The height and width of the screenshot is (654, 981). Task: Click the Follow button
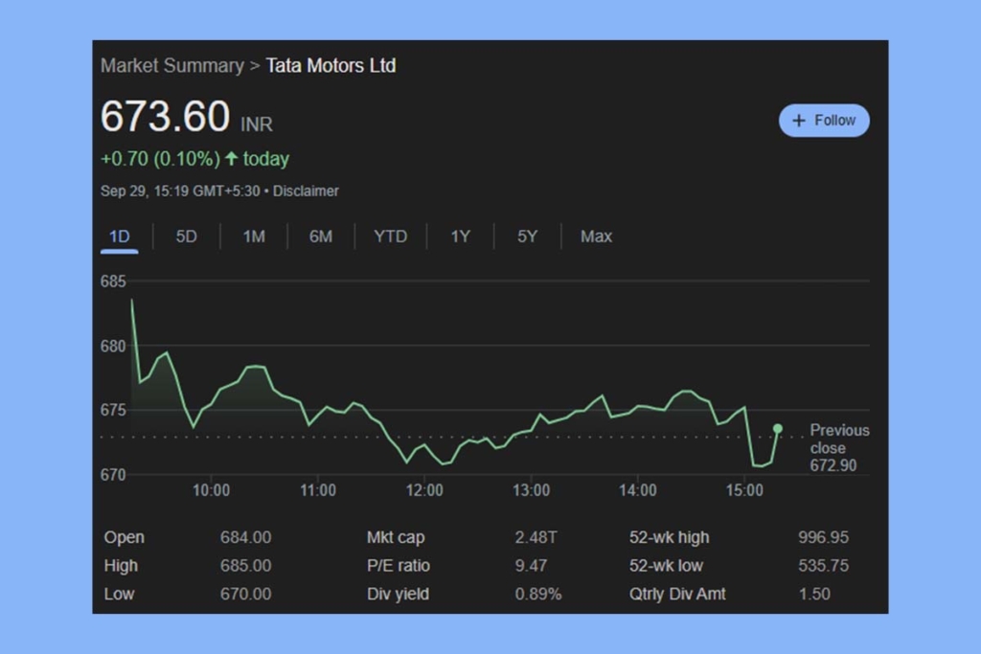tap(823, 121)
